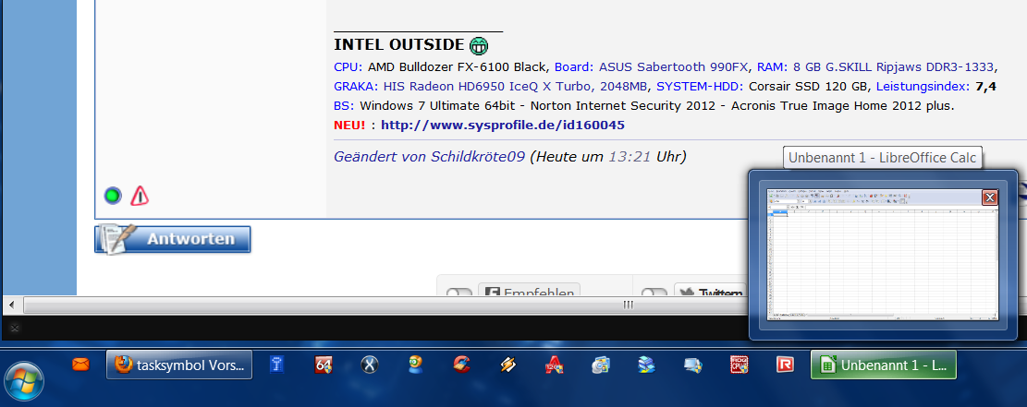Click the Geändert von Schildkröte09 text
Viewport: 1027px width, 407px height.
pos(429,156)
